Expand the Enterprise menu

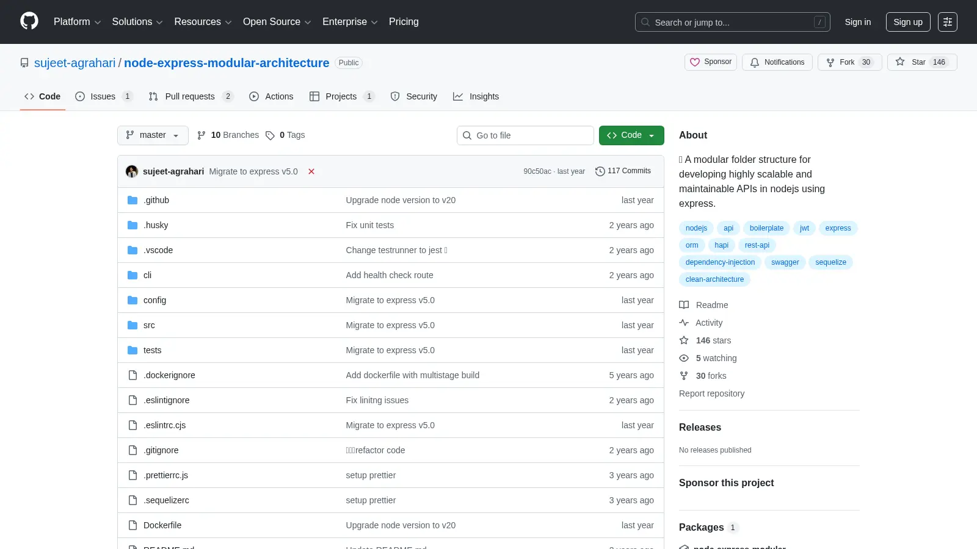350,22
